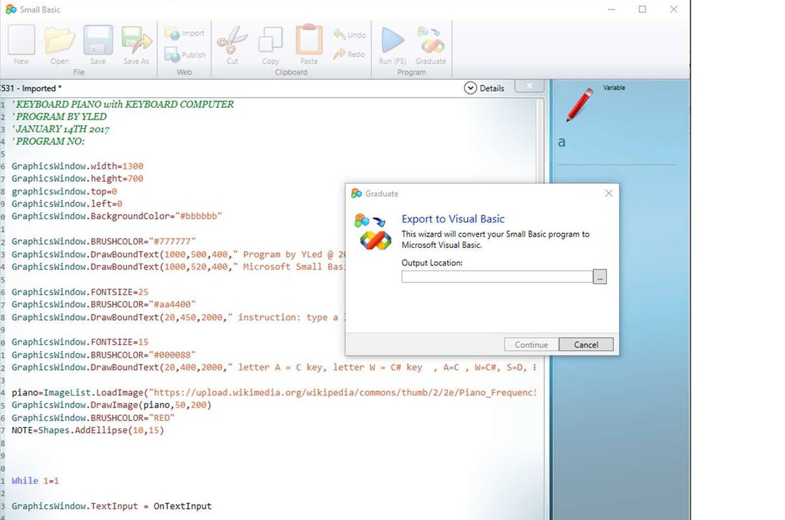Click the GraphicsWindow.FONTSIZE=25 code line

tap(80, 292)
